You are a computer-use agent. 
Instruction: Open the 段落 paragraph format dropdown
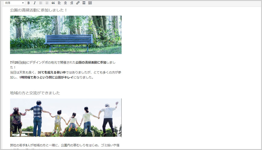pos(14,3)
